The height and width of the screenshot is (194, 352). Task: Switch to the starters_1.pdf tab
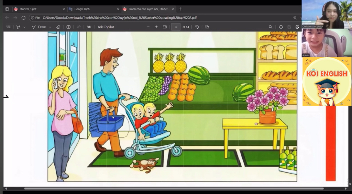tap(38, 9)
